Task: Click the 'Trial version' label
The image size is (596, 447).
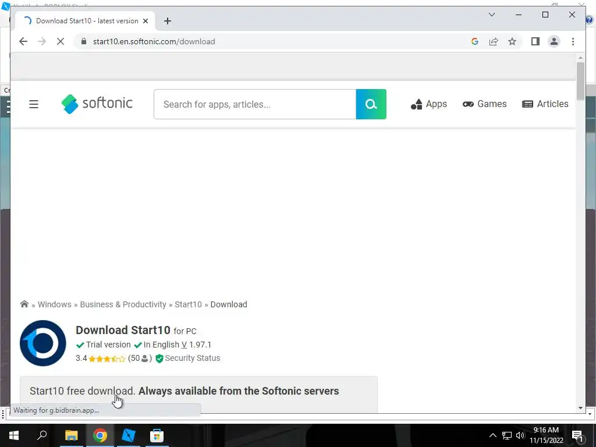Action: coord(108,345)
